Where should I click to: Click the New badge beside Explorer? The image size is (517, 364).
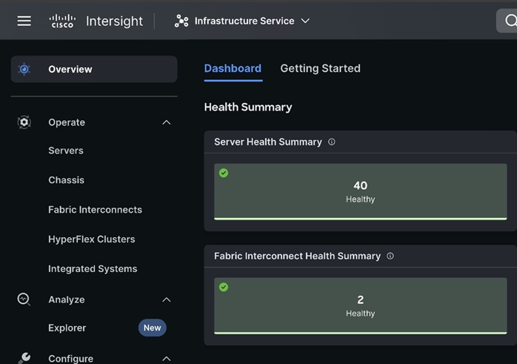[153, 328]
